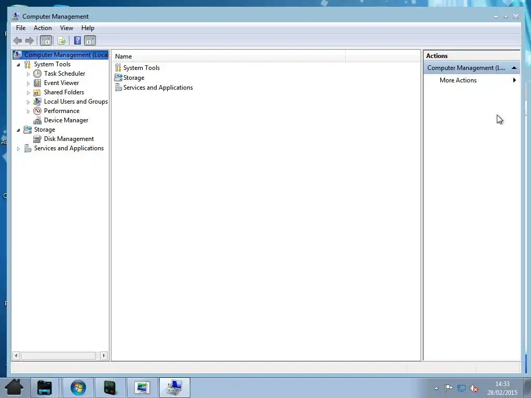Open the home icon on the taskbar

14,387
